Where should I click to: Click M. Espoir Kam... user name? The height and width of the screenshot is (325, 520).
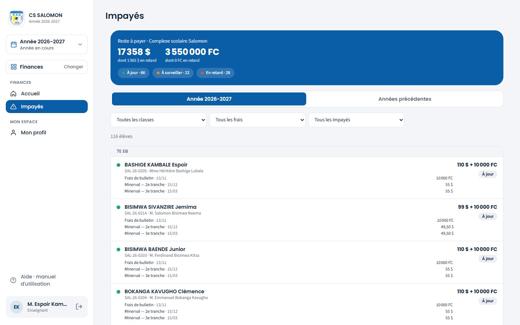(x=47, y=304)
